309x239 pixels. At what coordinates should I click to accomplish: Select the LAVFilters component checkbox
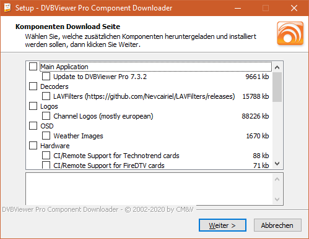coord(46,96)
